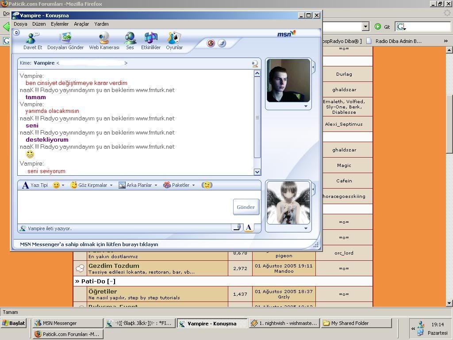Switch to Blatk Jack conversation in taskbar
The width and height of the screenshot is (453, 340).
pyautogui.click(x=140, y=323)
